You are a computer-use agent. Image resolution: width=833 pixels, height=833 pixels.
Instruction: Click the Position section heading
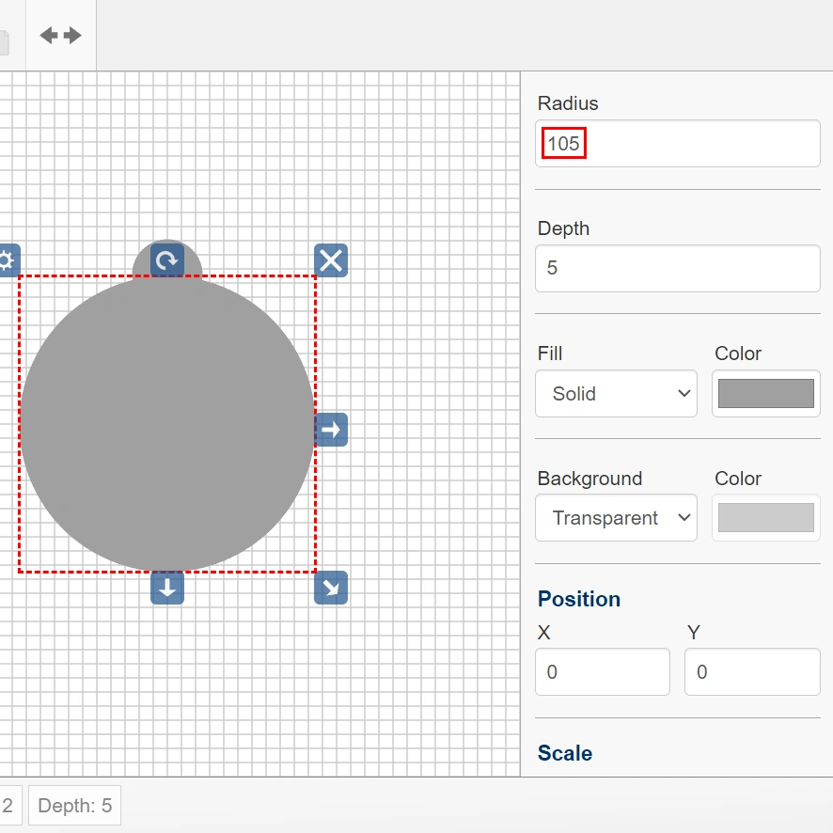[578, 599]
